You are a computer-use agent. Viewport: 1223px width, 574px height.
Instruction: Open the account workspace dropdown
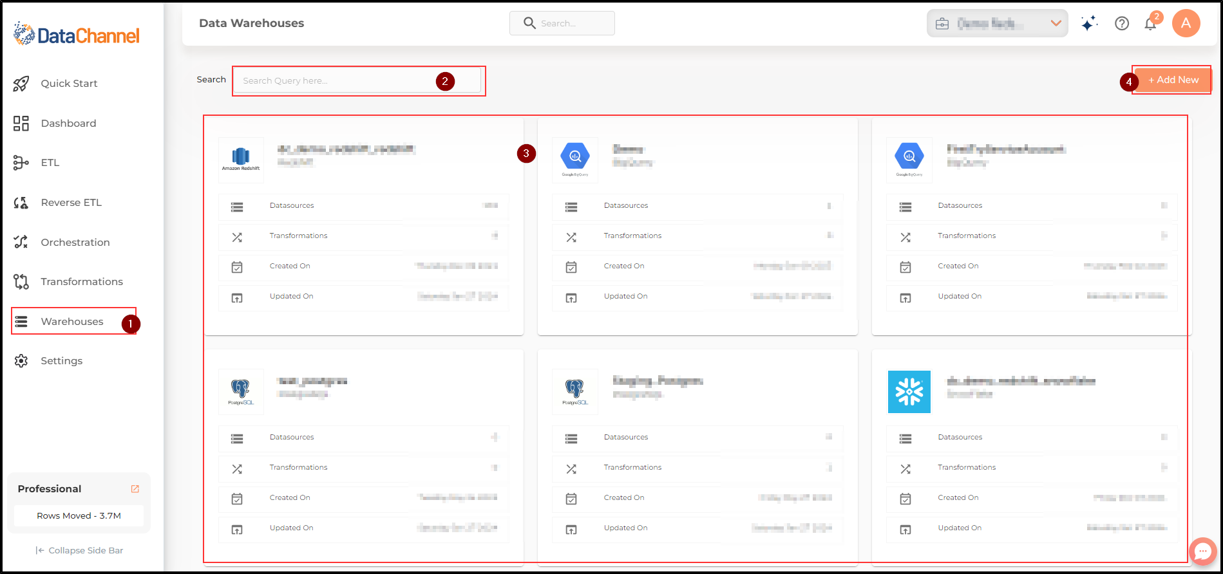click(x=998, y=24)
